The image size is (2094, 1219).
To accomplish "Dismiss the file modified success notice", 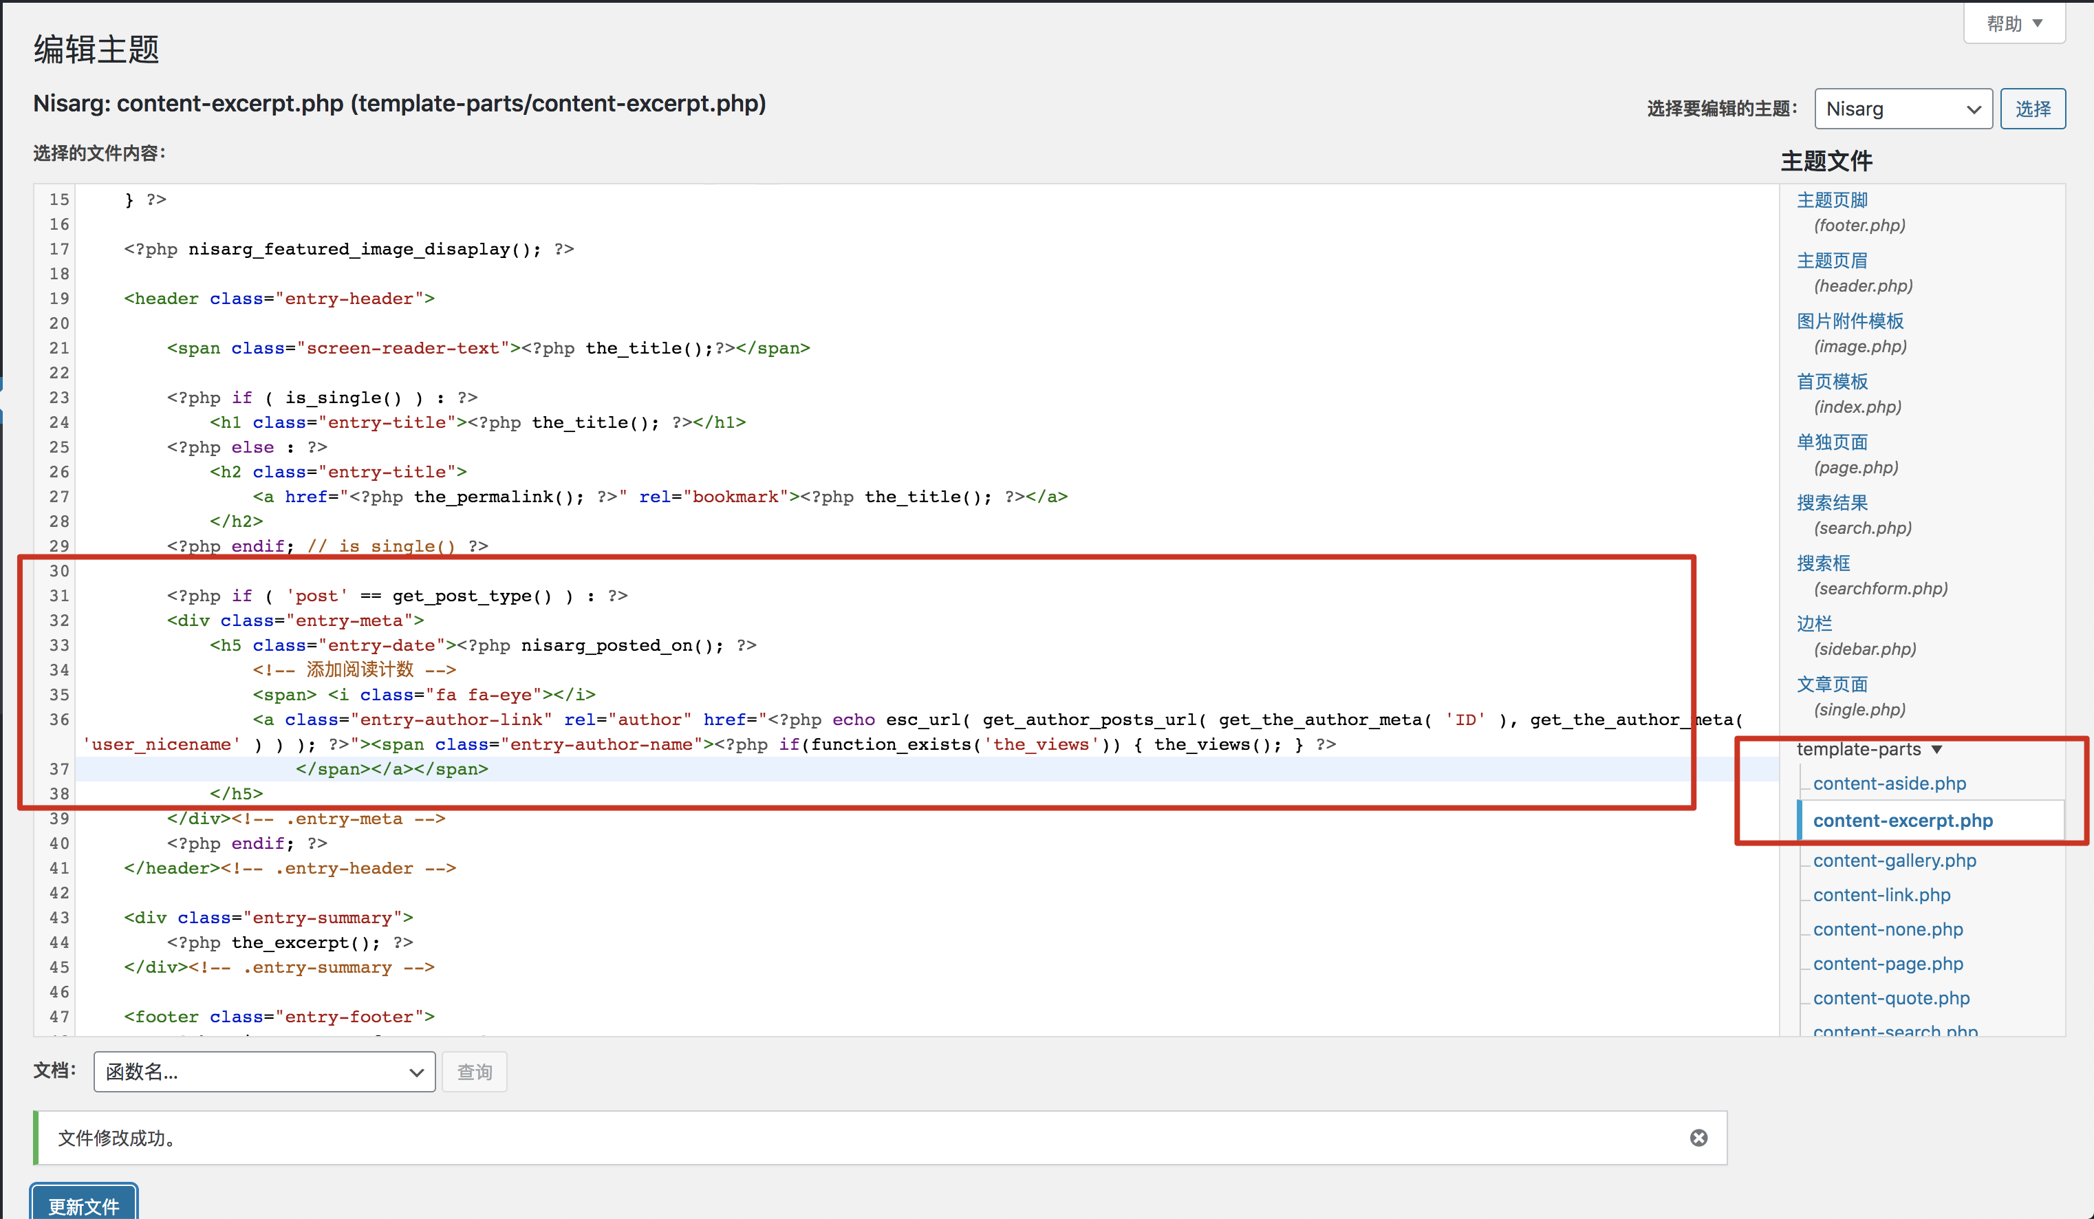I will (x=1698, y=1138).
